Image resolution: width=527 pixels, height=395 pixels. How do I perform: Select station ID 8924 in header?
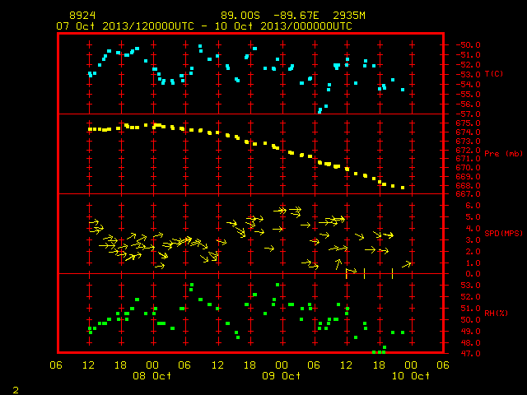82,16
